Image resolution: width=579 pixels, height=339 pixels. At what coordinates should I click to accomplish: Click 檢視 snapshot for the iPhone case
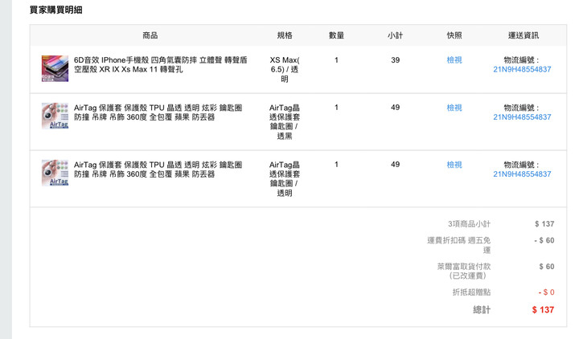point(454,59)
